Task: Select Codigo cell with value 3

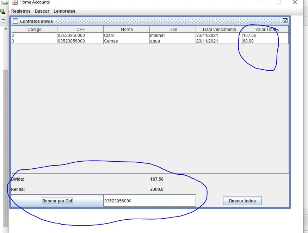Action: [x=35, y=41]
